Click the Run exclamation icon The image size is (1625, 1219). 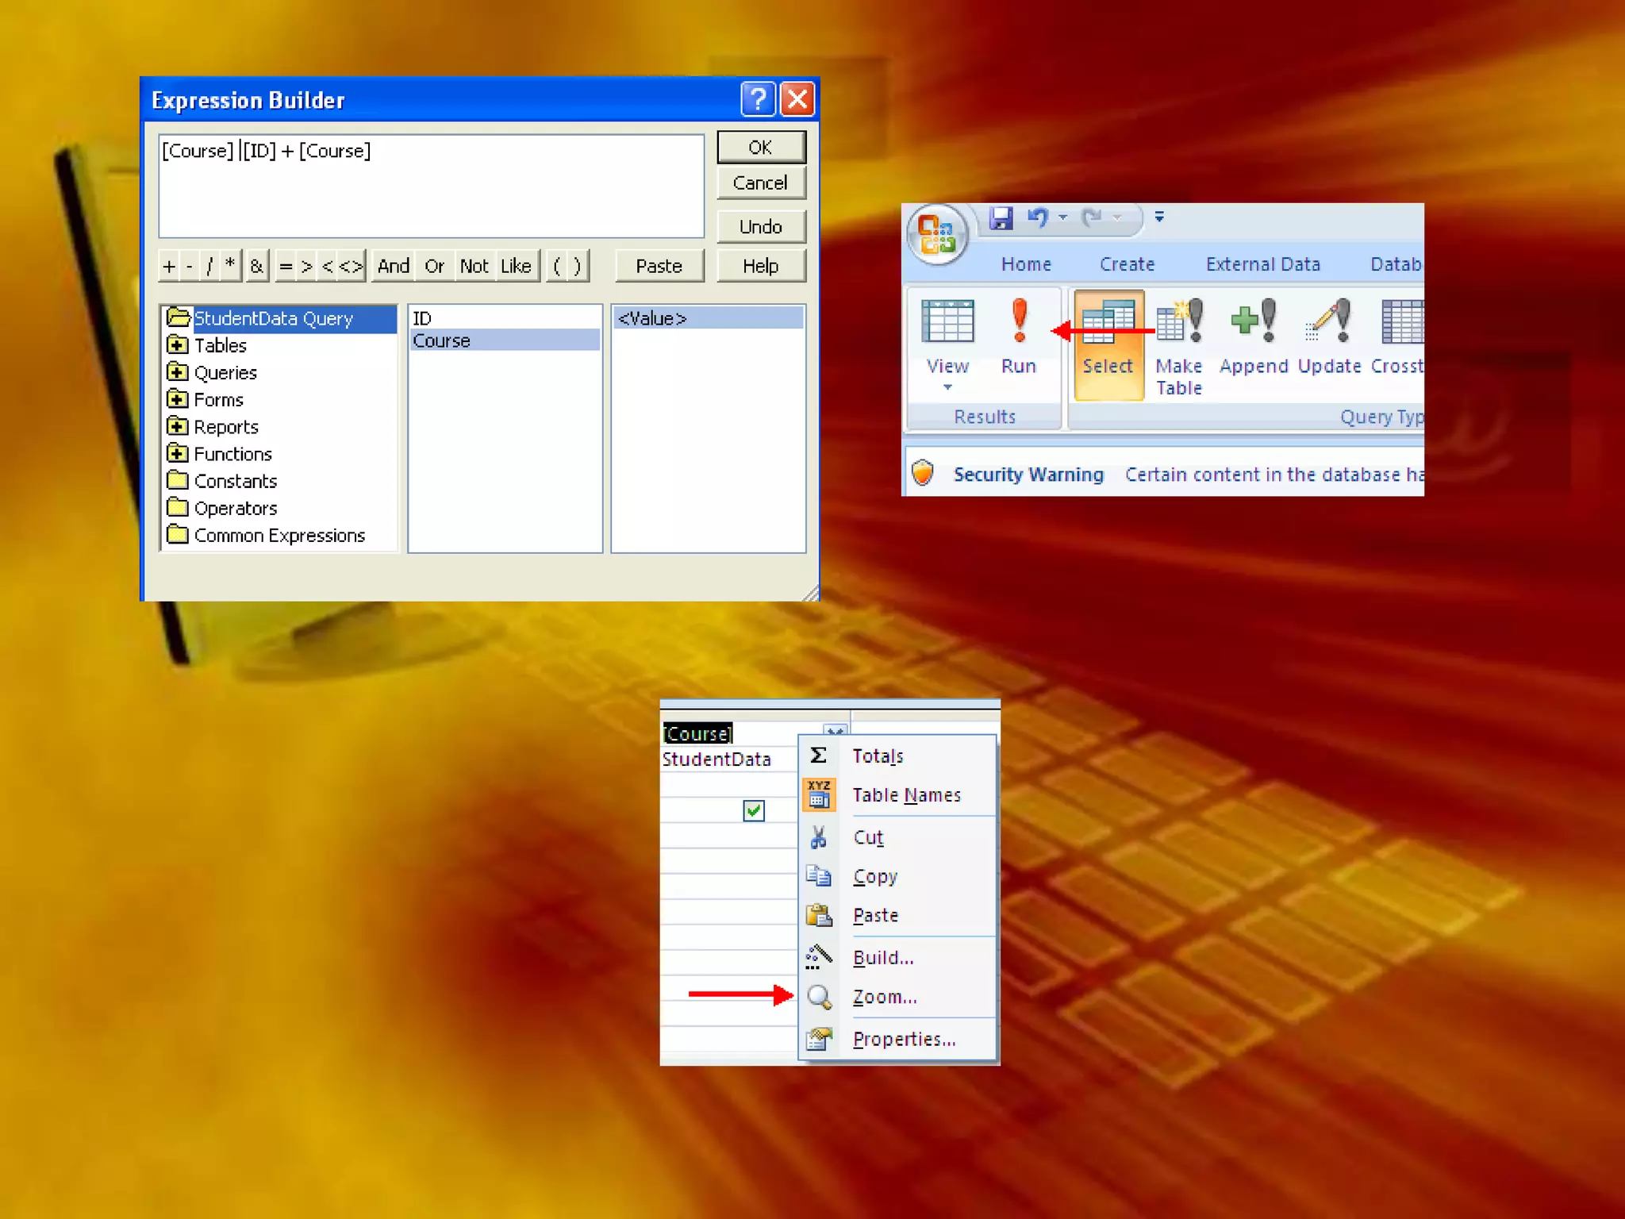(1019, 321)
